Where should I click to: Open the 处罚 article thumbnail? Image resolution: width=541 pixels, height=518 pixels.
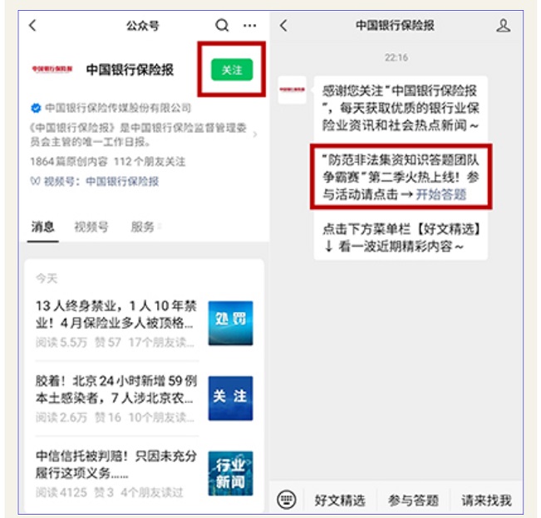click(230, 323)
